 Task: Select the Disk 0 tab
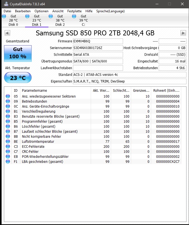(13, 20)
